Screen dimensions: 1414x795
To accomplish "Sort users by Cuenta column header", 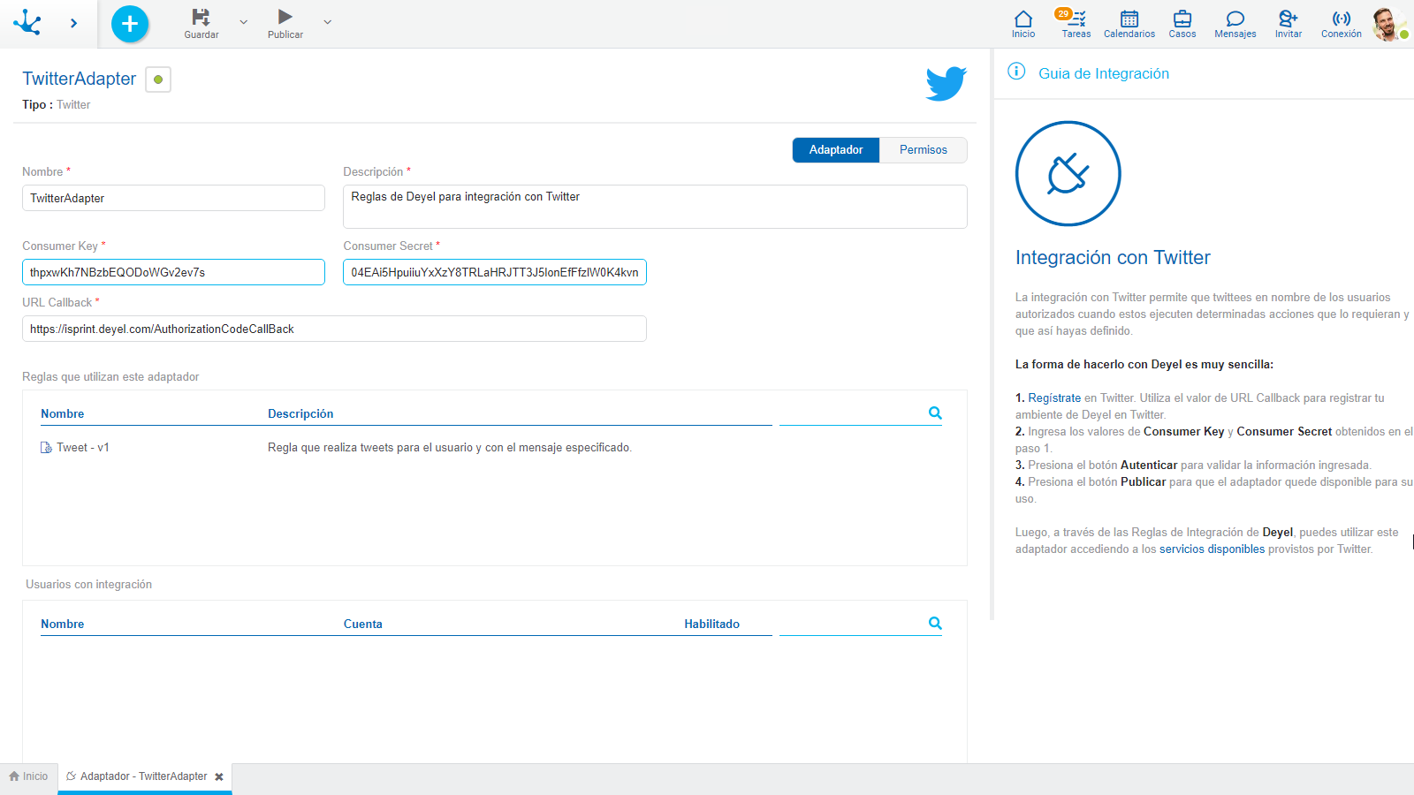I will (363, 624).
